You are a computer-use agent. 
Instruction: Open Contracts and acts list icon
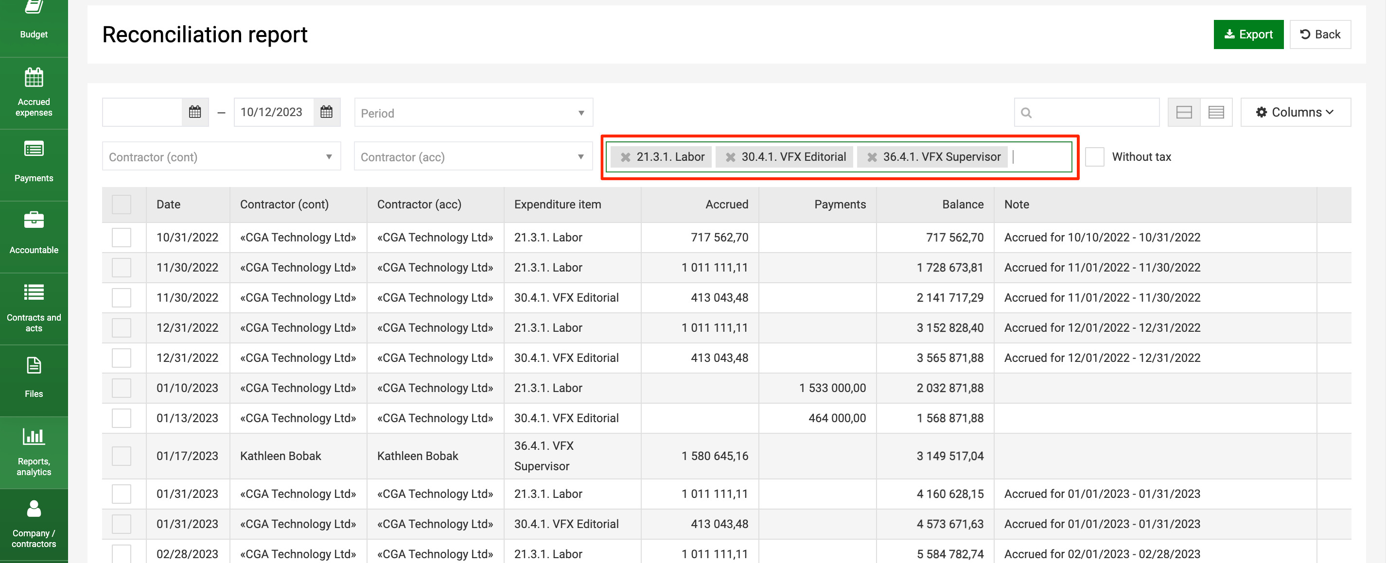(x=34, y=292)
